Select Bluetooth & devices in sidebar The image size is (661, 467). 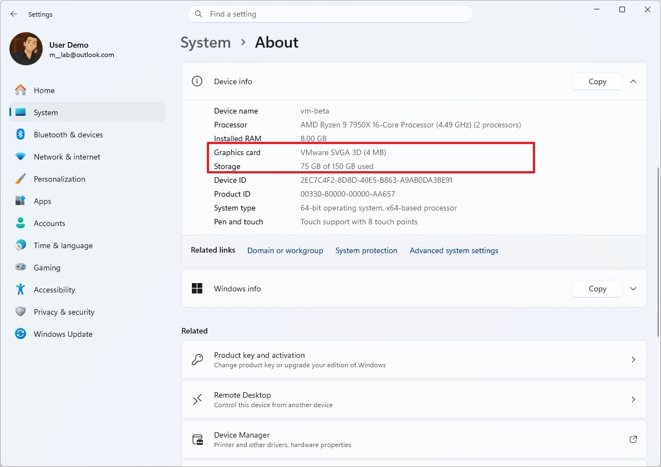pyautogui.click(x=68, y=134)
